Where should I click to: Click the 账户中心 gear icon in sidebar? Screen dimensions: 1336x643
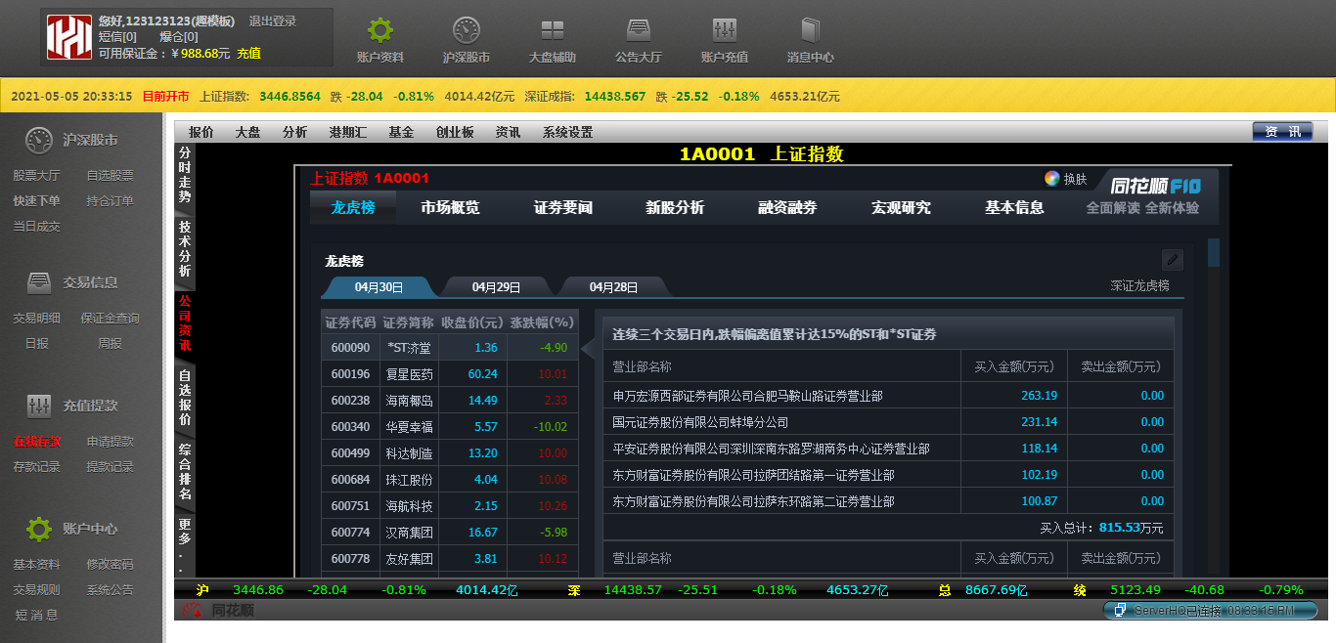coord(39,529)
